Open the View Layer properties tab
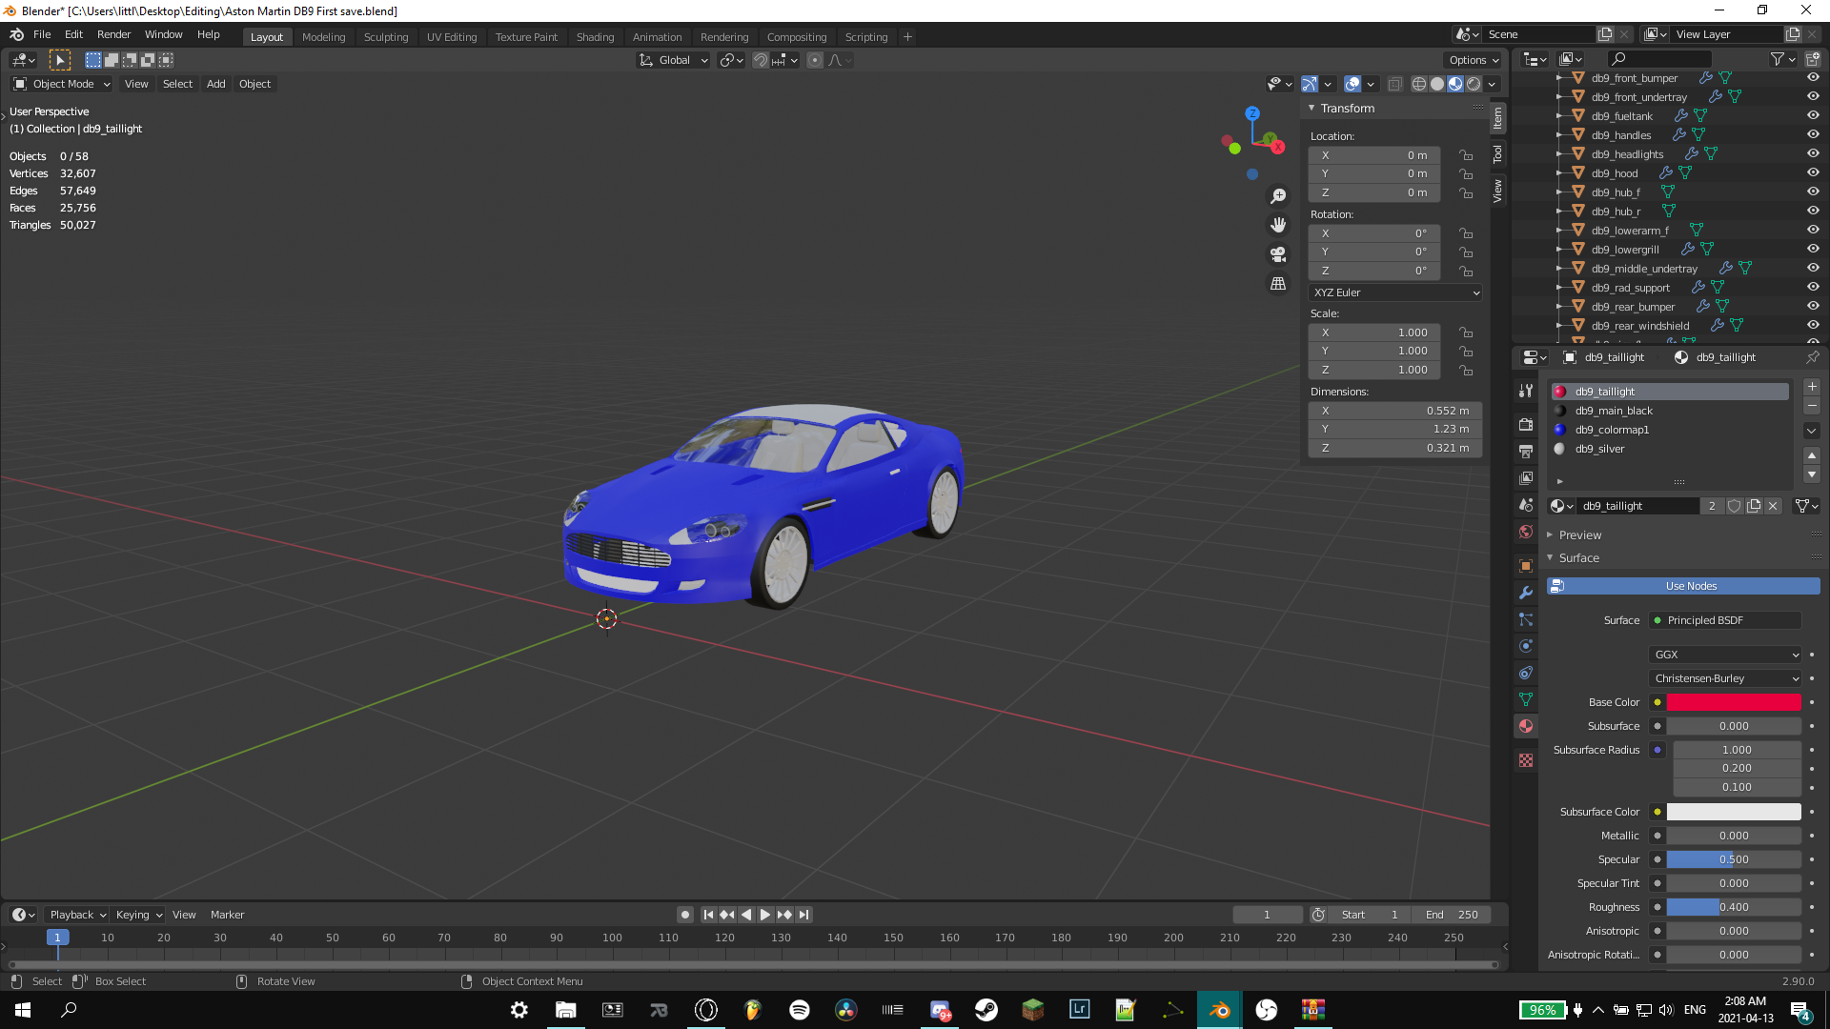 point(1526,477)
